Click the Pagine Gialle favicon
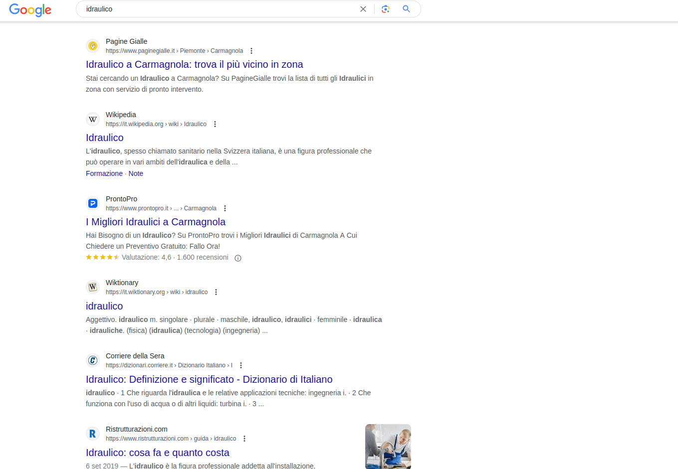Screen dimensions: 678x469 pos(93,46)
